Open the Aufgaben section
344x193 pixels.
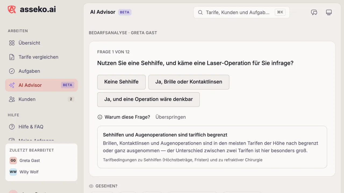[x=41, y=71]
